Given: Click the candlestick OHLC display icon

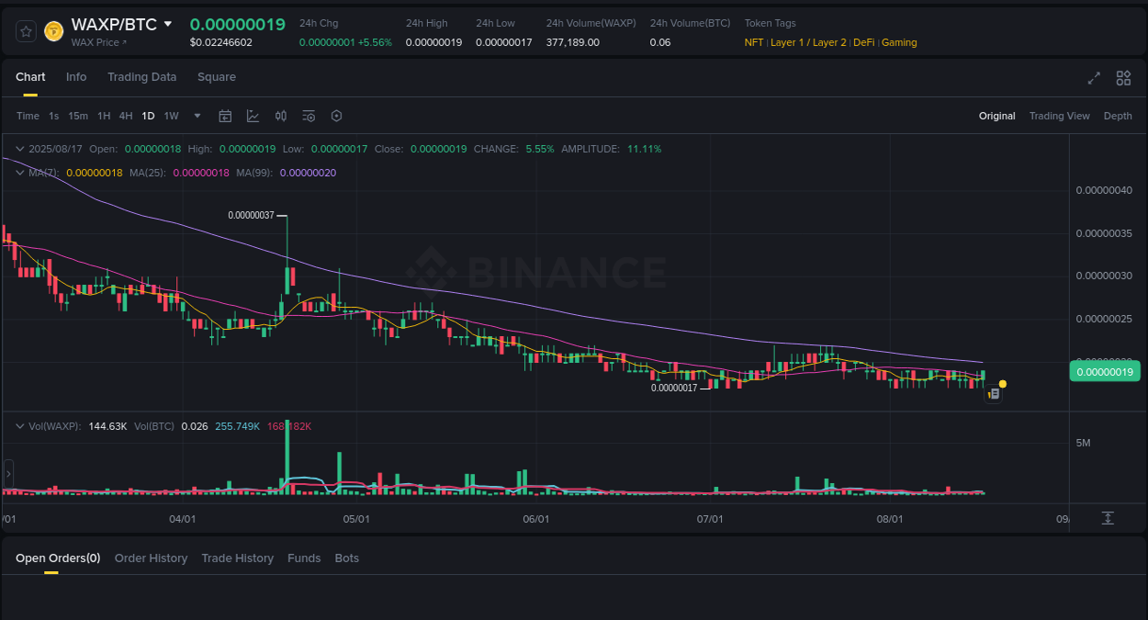Looking at the screenshot, I should tap(281, 116).
